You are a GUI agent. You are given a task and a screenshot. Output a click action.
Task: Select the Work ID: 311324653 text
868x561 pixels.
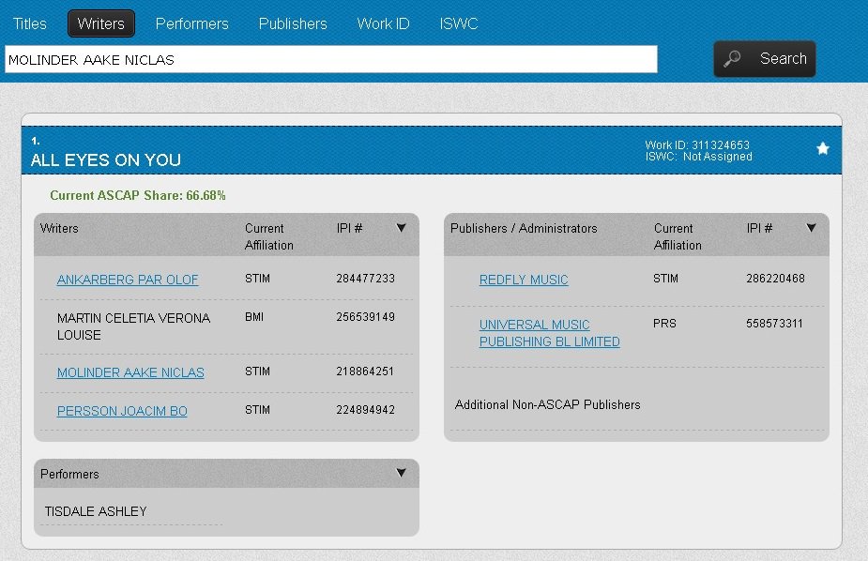[697, 145]
